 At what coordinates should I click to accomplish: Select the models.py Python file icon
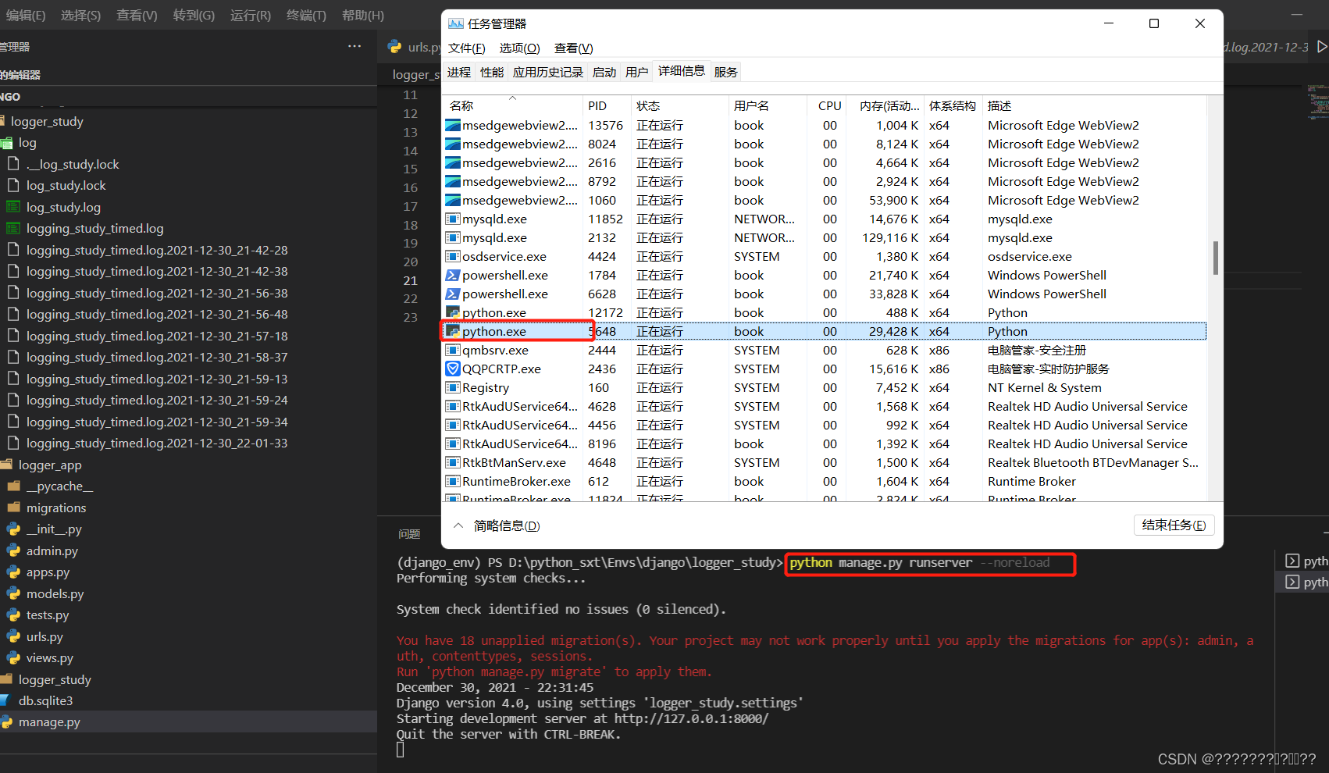13,593
